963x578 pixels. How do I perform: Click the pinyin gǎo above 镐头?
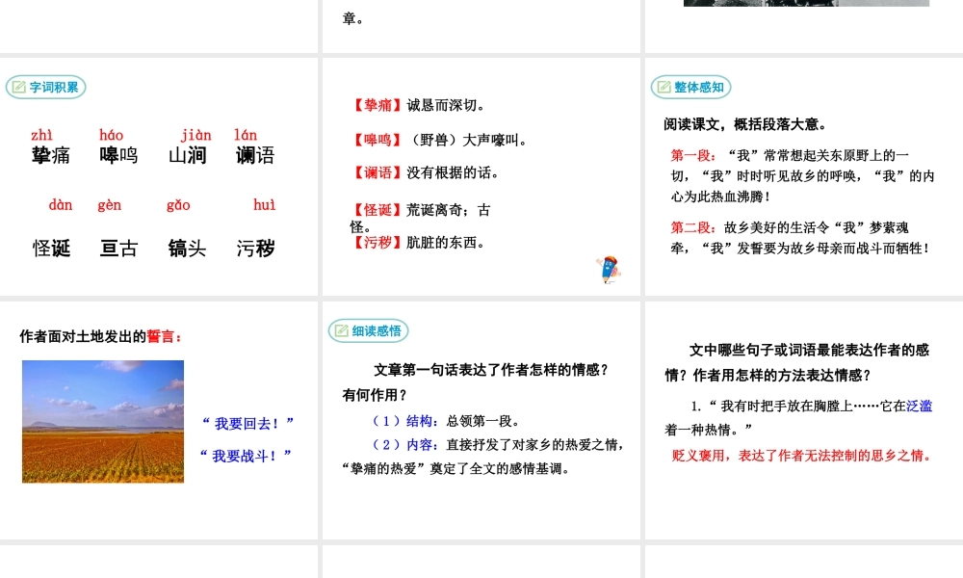[178, 205]
